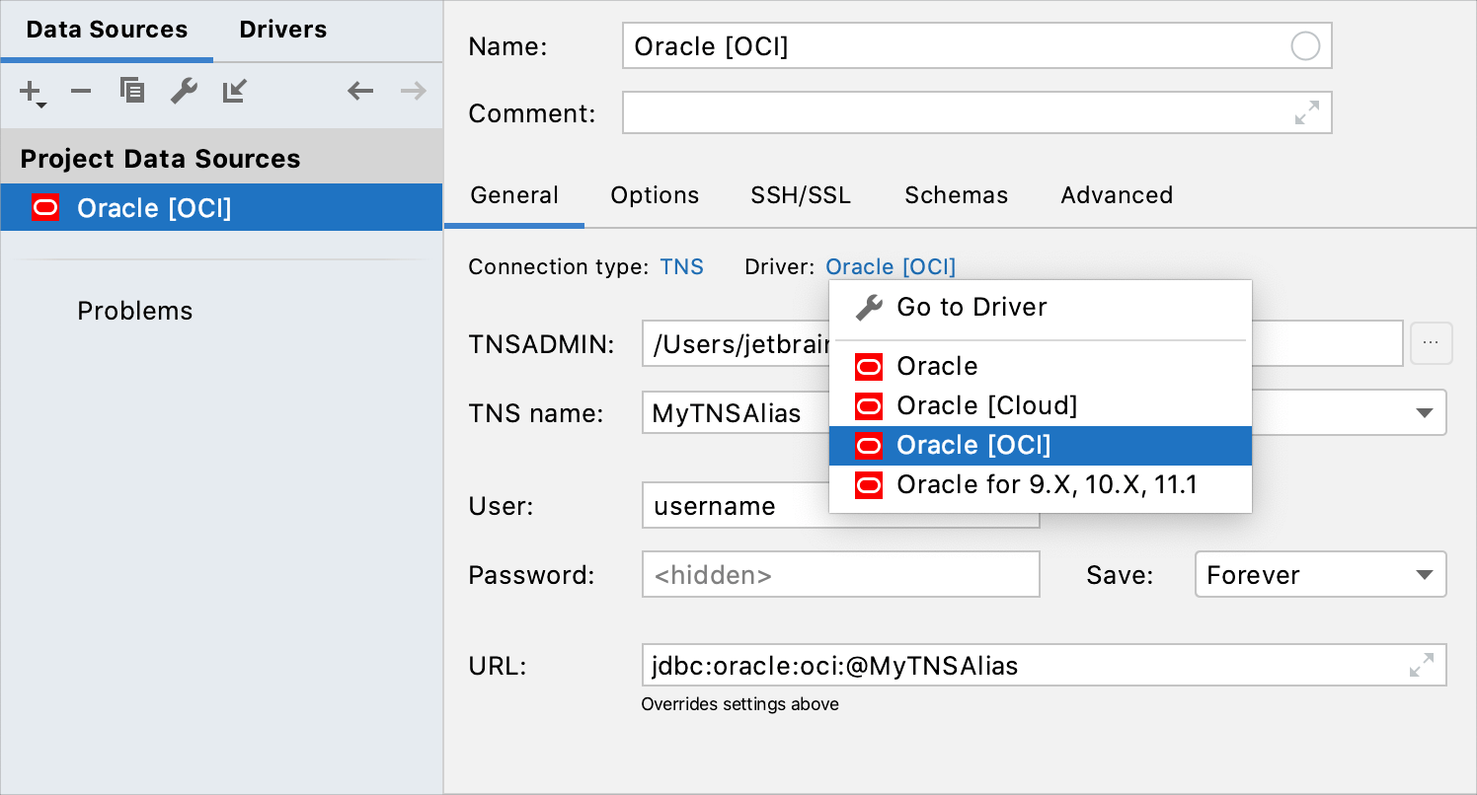The image size is (1477, 795).
Task: Expand the Comment field with arrows icon
Action: (1307, 113)
